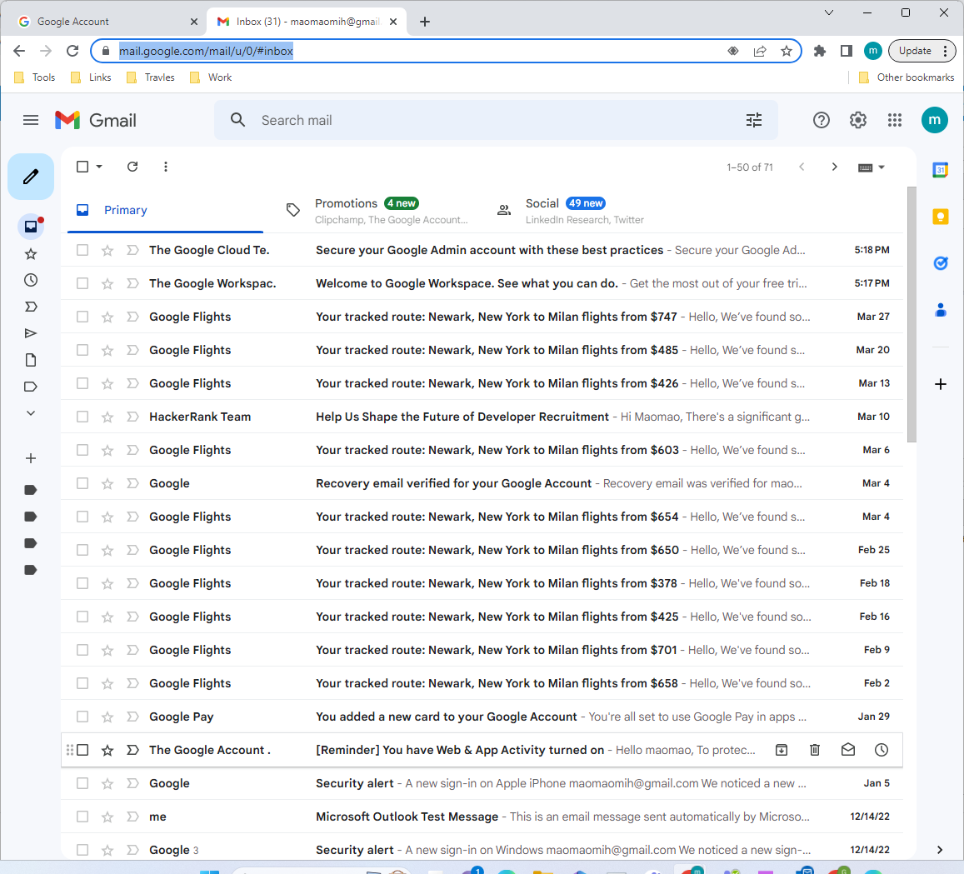Check the Recovery email verified message checkbox
Screen dimensions: 964x874
tap(82, 483)
